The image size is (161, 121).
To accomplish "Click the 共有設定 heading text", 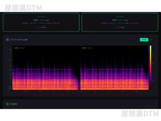I will [14, 104].
